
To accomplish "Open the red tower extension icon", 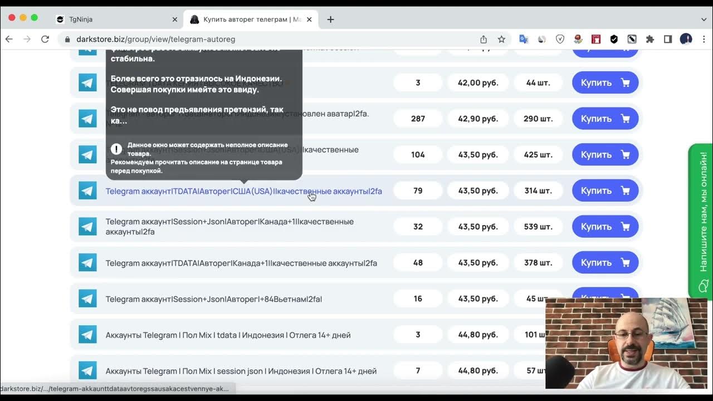I will pos(596,39).
